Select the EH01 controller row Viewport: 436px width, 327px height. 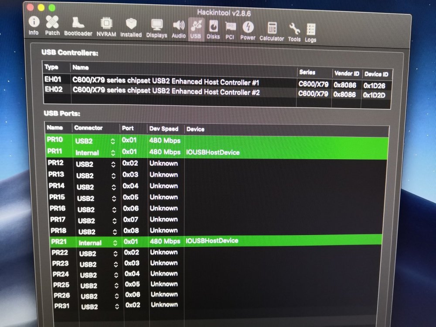click(x=218, y=82)
